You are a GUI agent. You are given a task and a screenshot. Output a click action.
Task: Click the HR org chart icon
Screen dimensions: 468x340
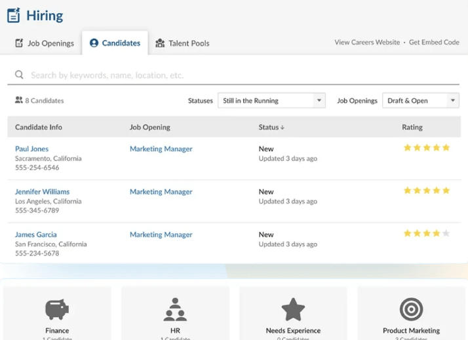pos(175,309)
